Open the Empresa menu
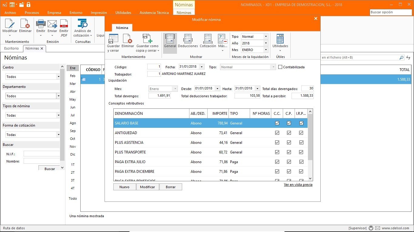414x232 pixels. pyautogui.click(x=54, y=13)
